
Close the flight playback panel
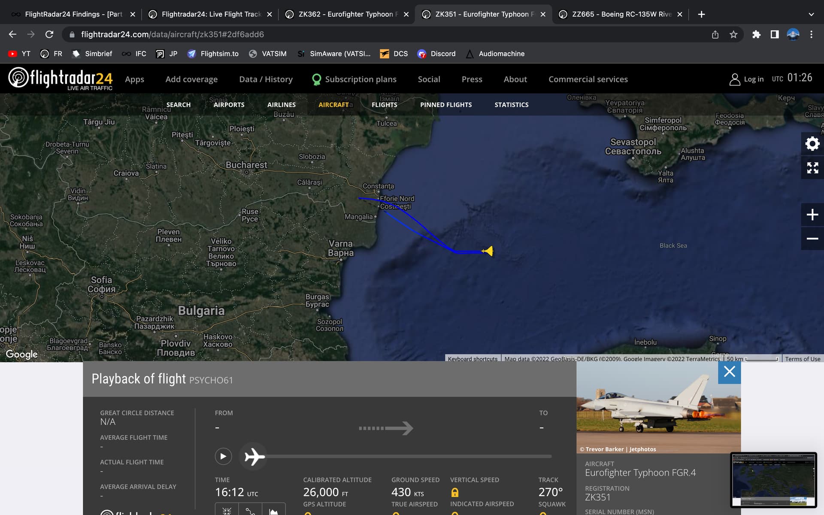pyautogui.click(x=729, y=372)
